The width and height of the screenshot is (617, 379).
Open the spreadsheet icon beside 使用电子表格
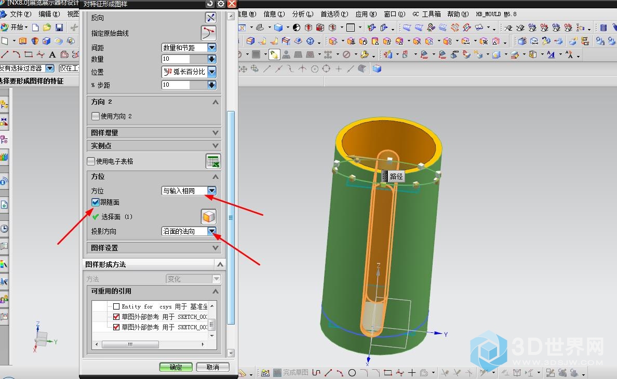213,161
